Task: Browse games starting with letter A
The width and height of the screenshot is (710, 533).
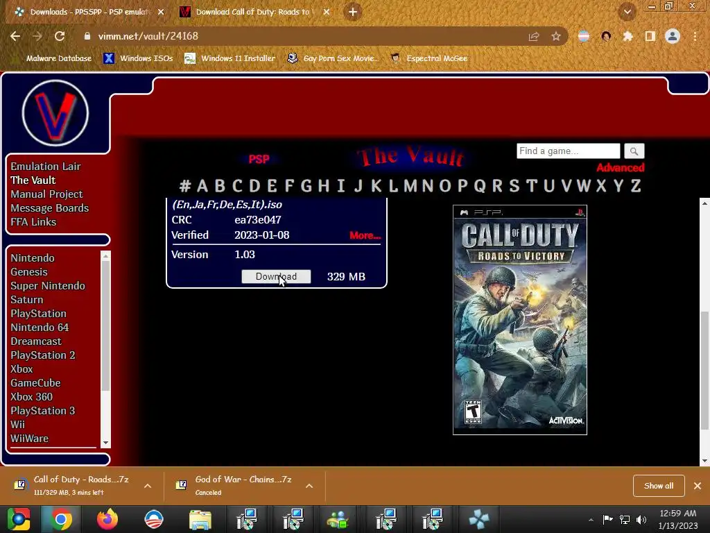Action: point(202,186)
